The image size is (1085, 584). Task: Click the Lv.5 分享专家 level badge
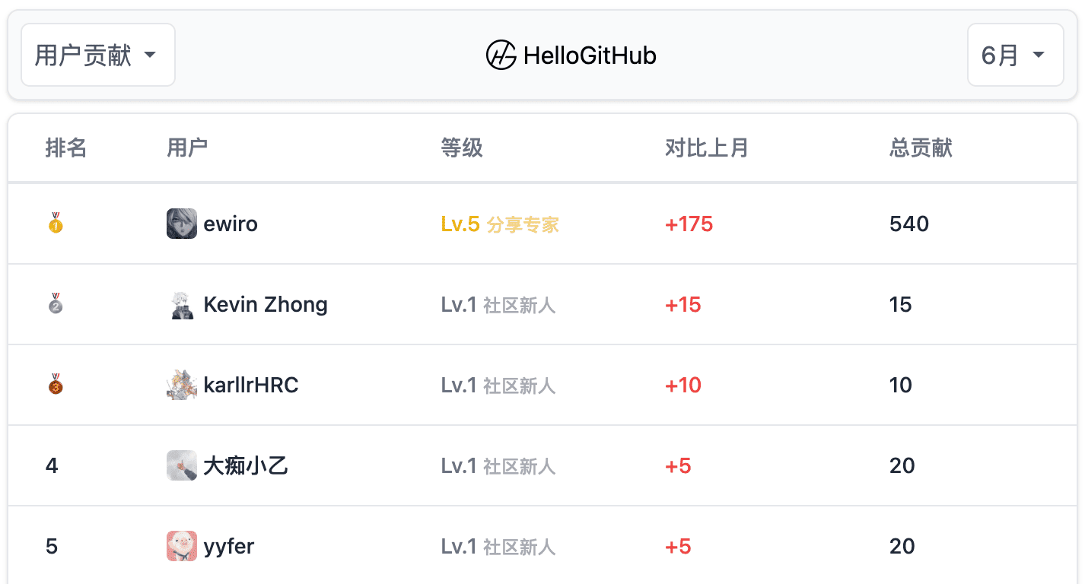click(500, 224)
